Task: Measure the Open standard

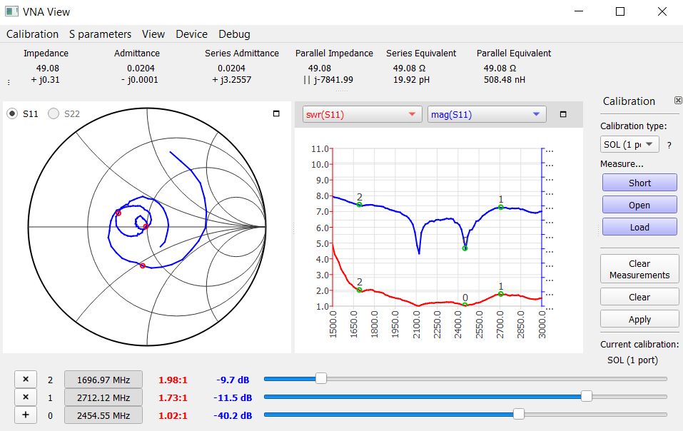Action: coord(639,205)
